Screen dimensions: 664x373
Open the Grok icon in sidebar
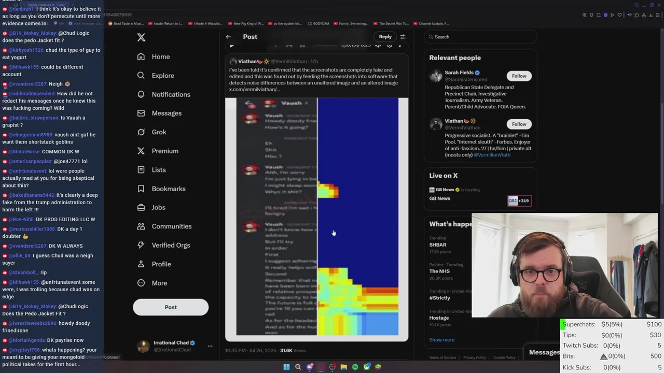[141, 132]
